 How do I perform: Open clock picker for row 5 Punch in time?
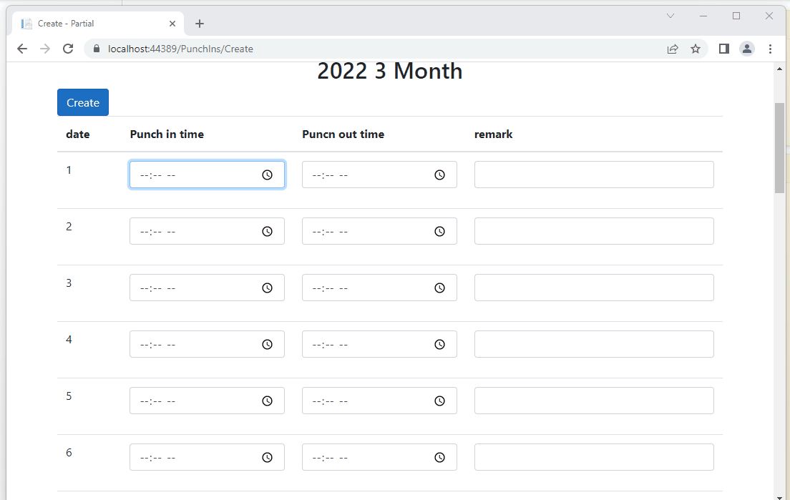[267, 401]
